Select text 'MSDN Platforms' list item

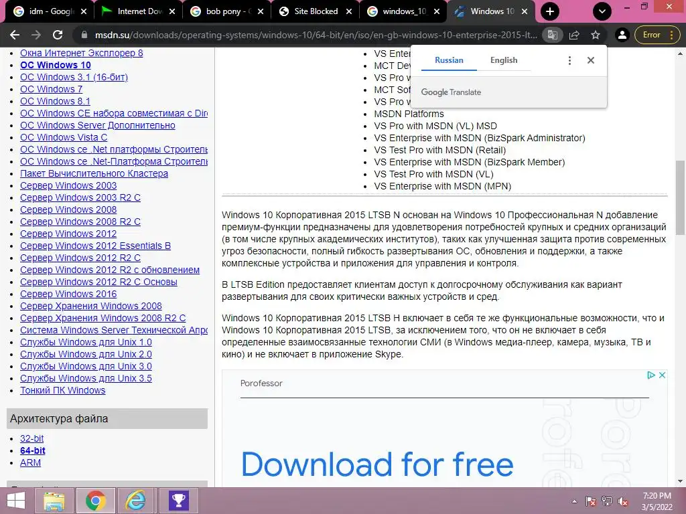point(409,114)
